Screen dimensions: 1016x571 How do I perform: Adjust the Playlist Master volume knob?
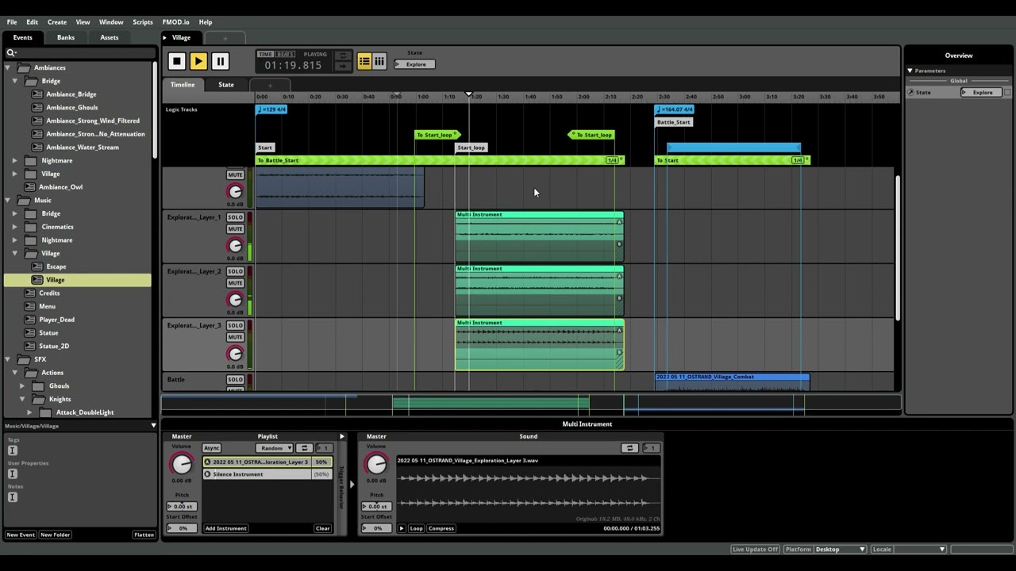[182, 465]
